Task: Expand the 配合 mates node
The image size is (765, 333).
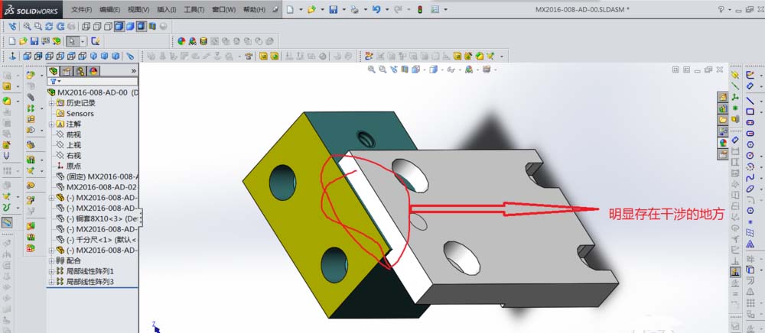Action: pos(51,260)
